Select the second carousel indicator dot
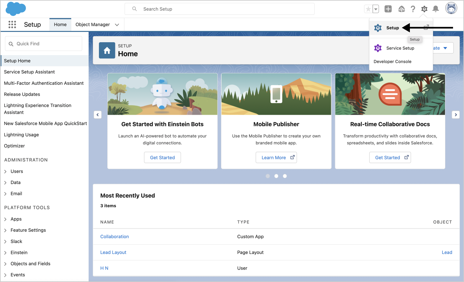464x282 pixels. (276, 176)
